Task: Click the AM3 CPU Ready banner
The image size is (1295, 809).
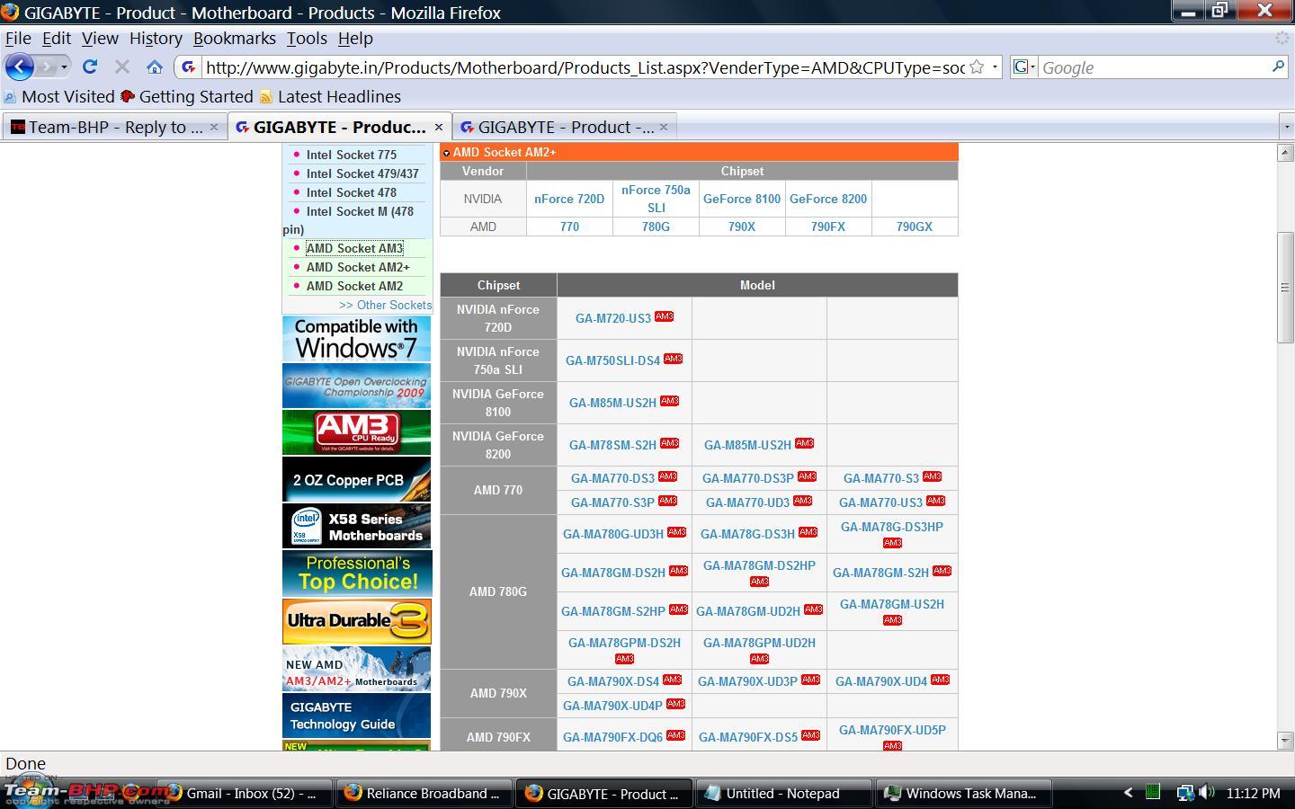Action: (x=356, y=432)
